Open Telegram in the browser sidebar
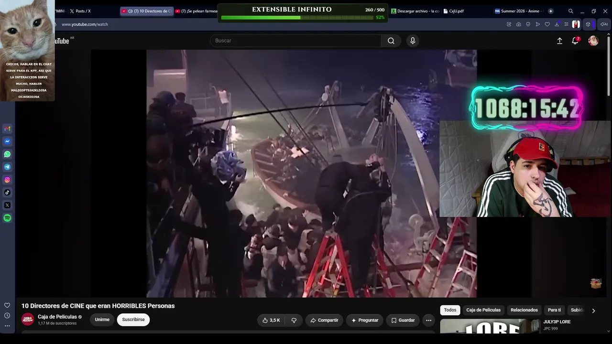 [x=7, y=167]
